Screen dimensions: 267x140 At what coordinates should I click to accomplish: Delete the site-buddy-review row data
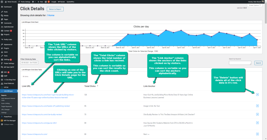tap(257, 114)
